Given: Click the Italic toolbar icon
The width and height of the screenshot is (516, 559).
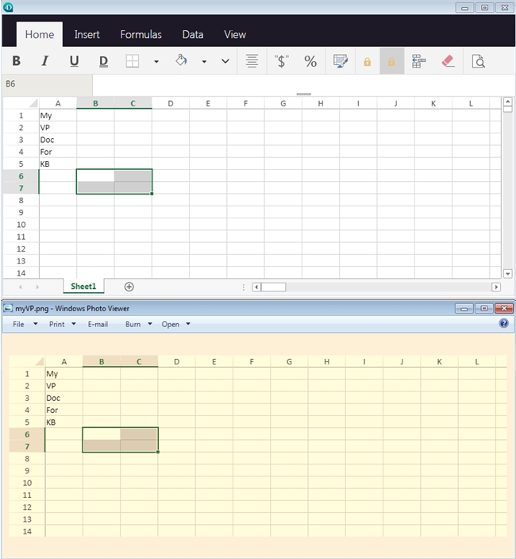Looking at the screenshot, I should [x=44, y=62].
